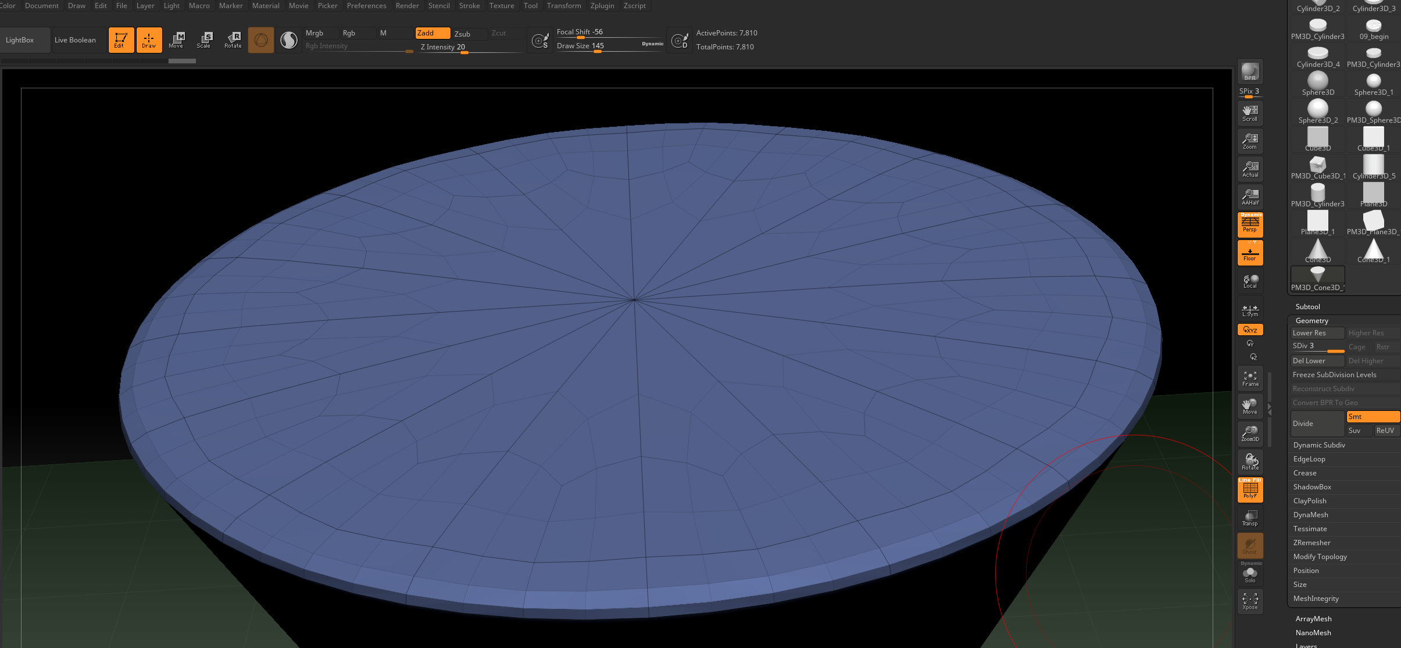Collapse the Geometry section
The width and height of the screenshot is (1401, 648).
click(x=1312, y=321)
